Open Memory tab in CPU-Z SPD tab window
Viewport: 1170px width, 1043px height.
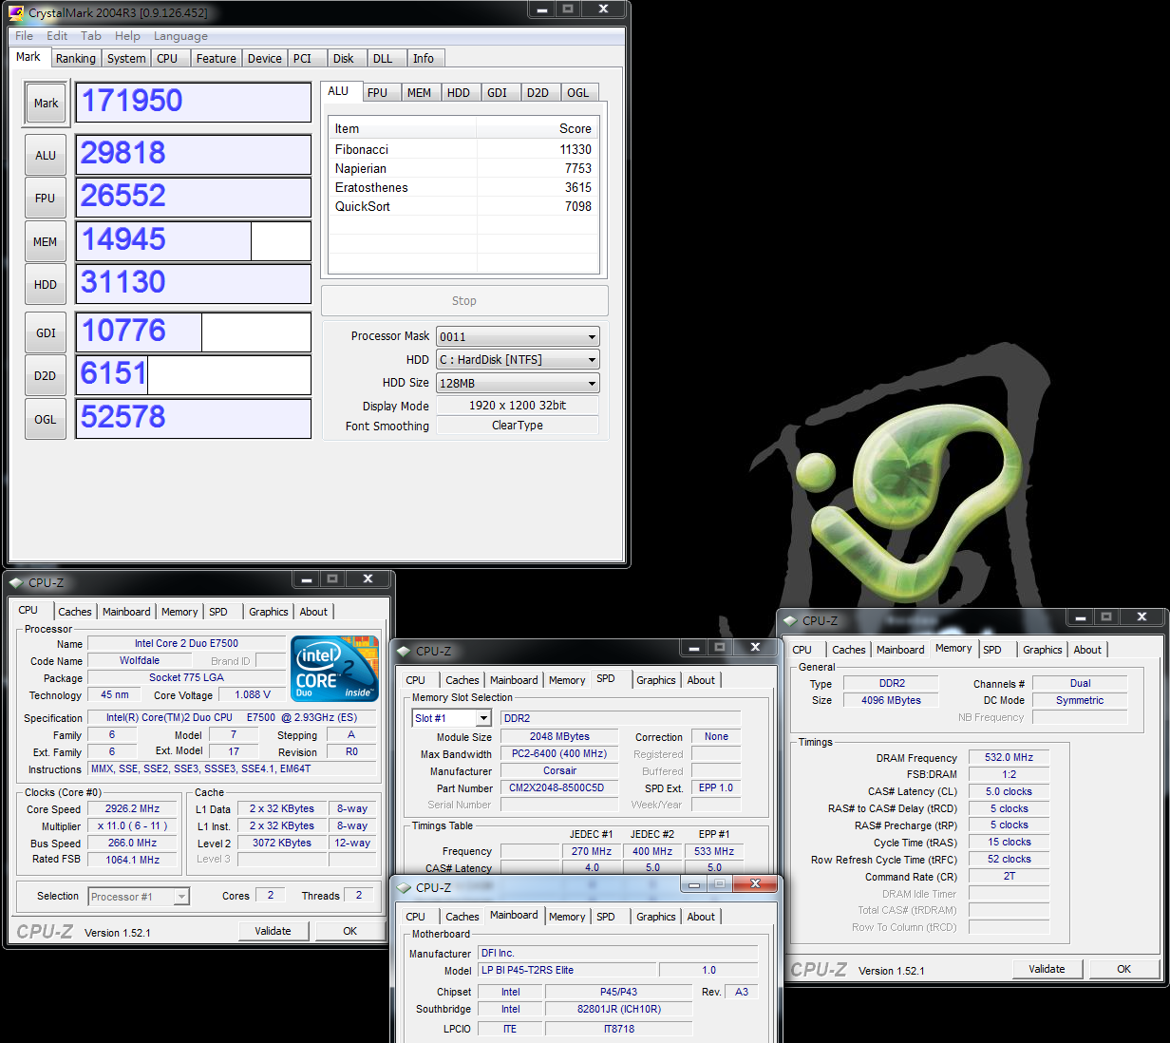567,680
